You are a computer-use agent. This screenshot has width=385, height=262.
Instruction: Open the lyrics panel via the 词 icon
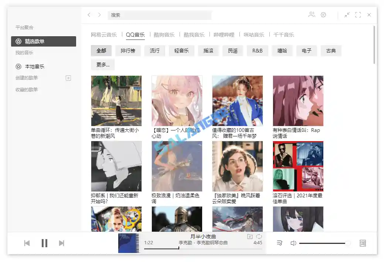[x=362, y=243]
